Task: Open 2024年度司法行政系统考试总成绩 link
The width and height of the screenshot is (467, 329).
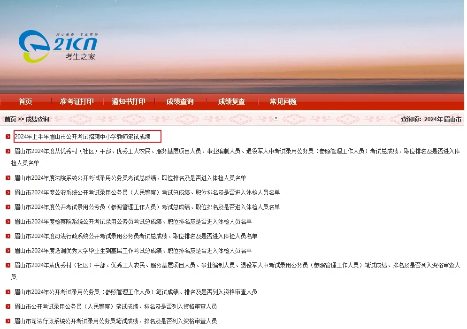Action: [x=136, y=236]
